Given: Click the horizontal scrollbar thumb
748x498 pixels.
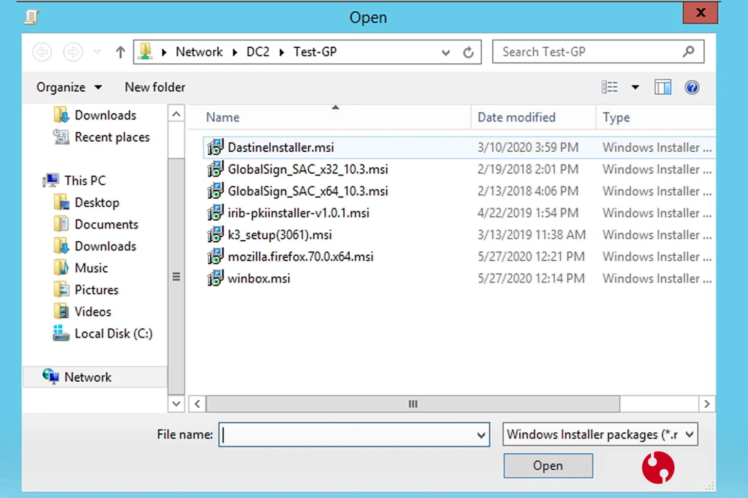Looking at the screenshot, I should (413, 404).
